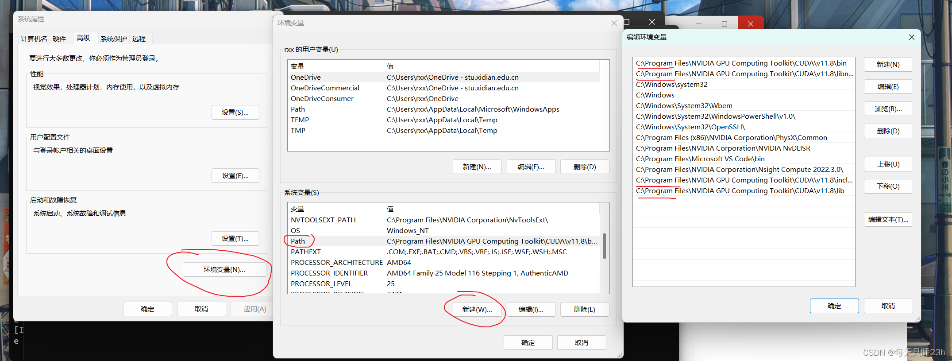The width and height of the screenshot is (952, 361).
Task: Select the system Path variable row
Action: pos(444,241)
